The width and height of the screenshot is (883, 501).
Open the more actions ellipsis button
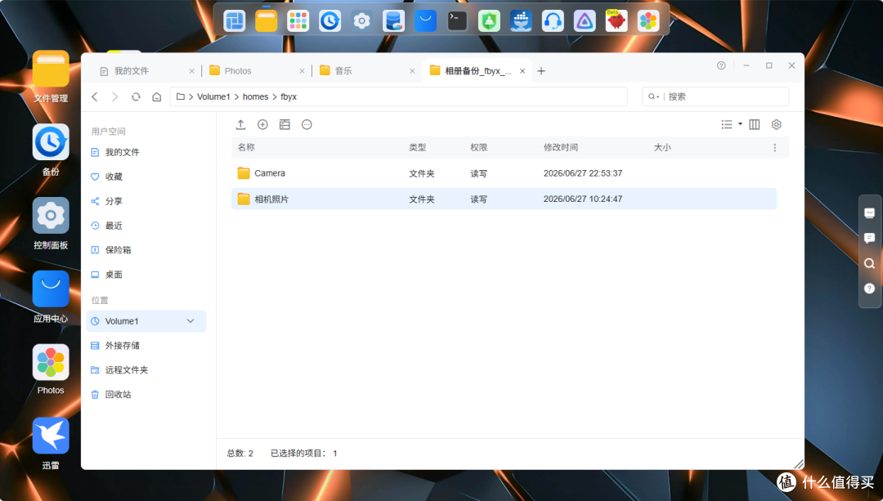click(307, 124)
